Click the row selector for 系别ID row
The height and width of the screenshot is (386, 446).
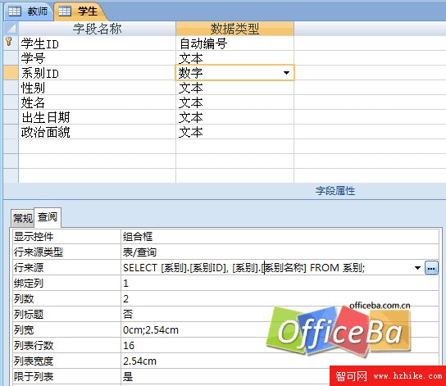[11, 73]
